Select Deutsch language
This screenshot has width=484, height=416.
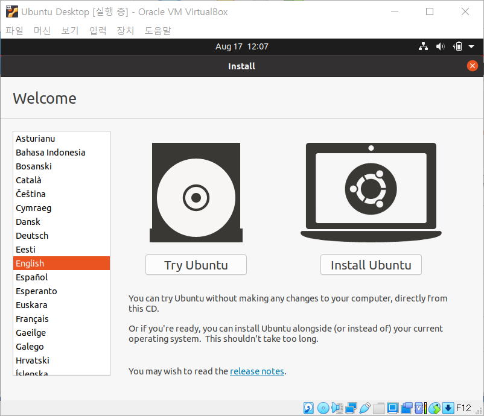pos(62,236)
